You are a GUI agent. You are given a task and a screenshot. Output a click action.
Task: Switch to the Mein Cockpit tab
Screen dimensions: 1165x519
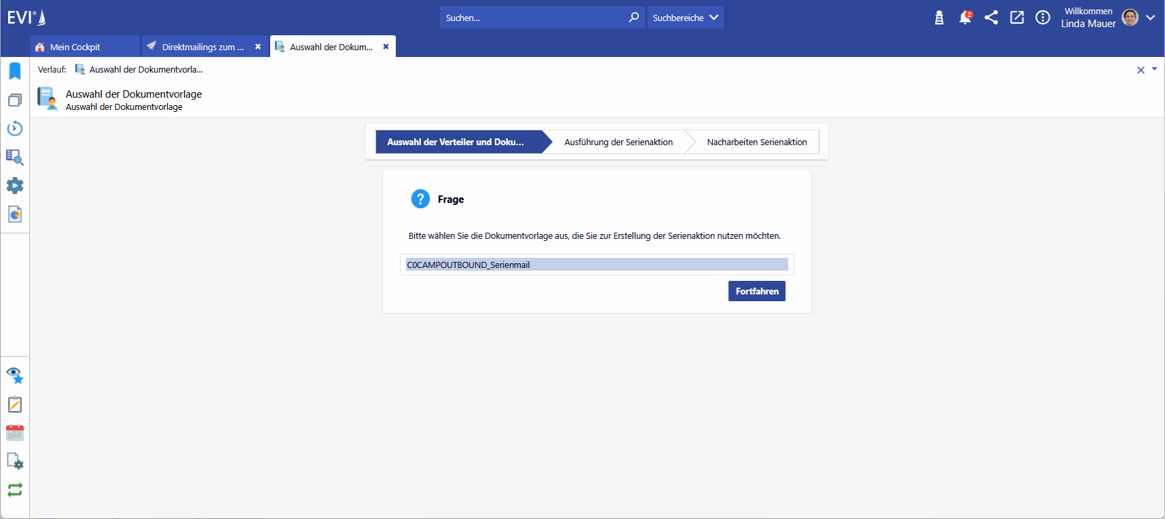coord(75,47)
